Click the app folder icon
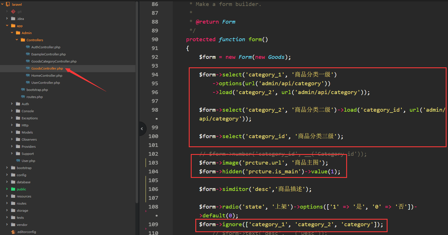448x235 pixels. 13,26
